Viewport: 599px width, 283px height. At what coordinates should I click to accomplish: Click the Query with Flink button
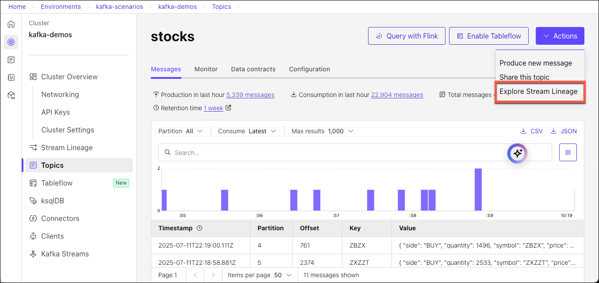[407, 36]
